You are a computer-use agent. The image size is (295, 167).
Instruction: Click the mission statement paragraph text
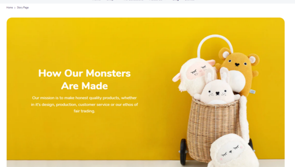[x=84, y=104]
